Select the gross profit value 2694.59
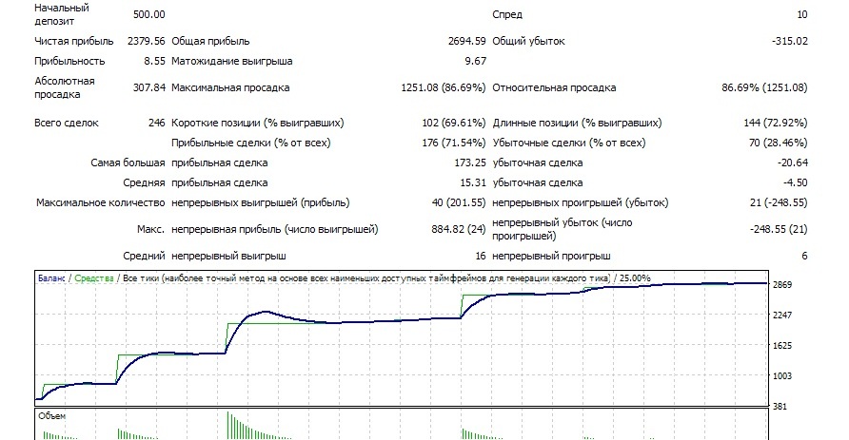849x440 pixels. coord(466,41)
